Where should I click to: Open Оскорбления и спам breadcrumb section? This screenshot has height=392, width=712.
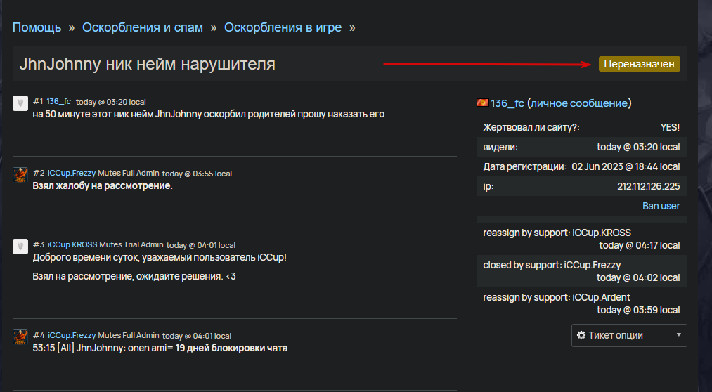click(x=143, y=27)
